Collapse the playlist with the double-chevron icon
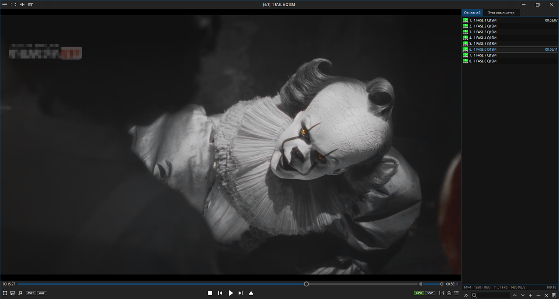The width and height of the screenshot is (559, 299). [x=466, y=296]
